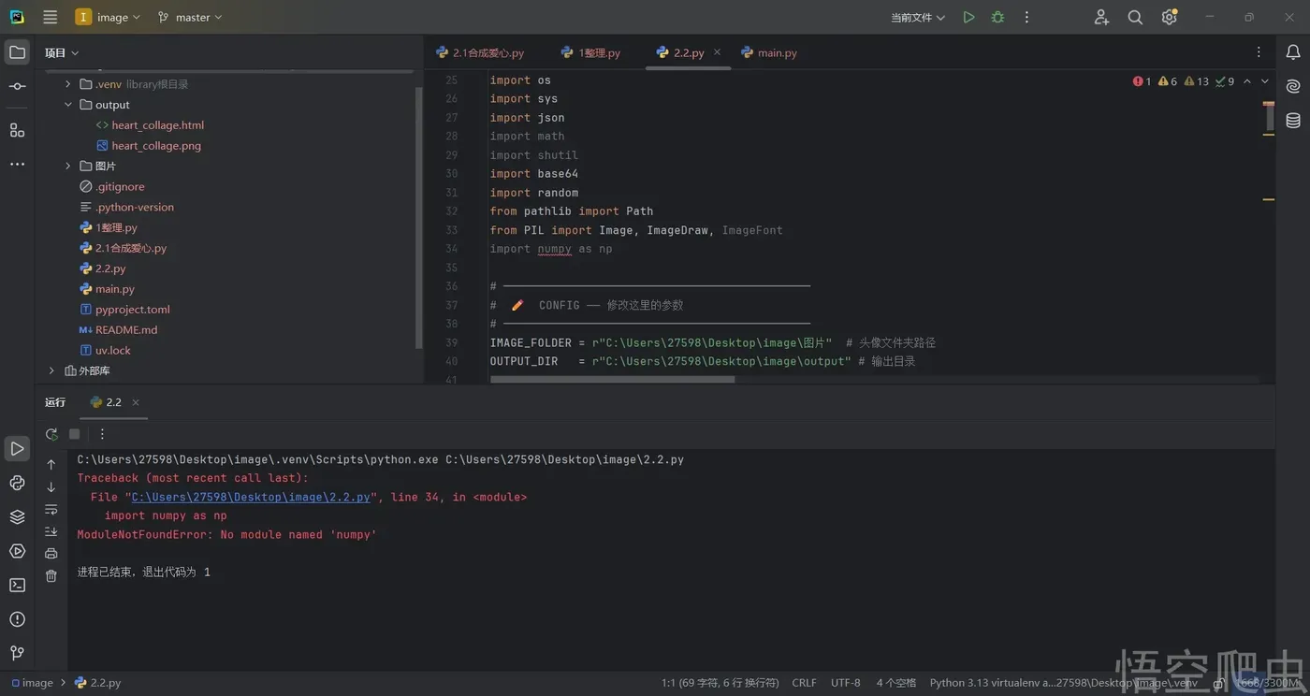Show more tool windows via the ellipsis icon
The image size is (1310, 696).
tap(17, 164)
